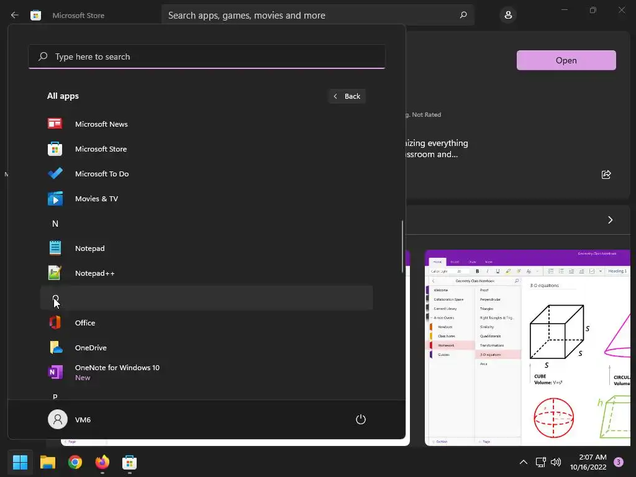Share the app page in Microsoft Store
This screenshot has height=477, width=636.
coord(606,175)
